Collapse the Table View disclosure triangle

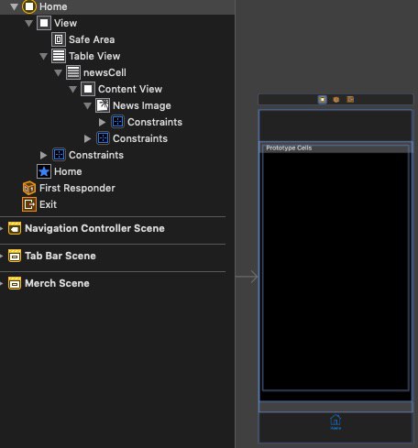click(43, 56)
